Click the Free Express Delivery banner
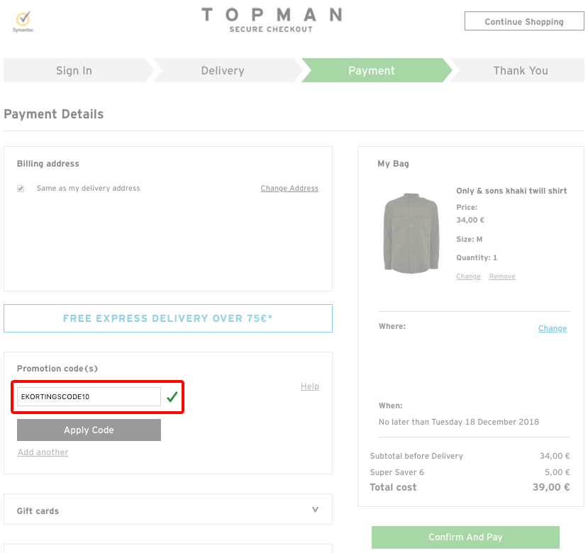The image size is (588, 553). click(x=168, y=318)
